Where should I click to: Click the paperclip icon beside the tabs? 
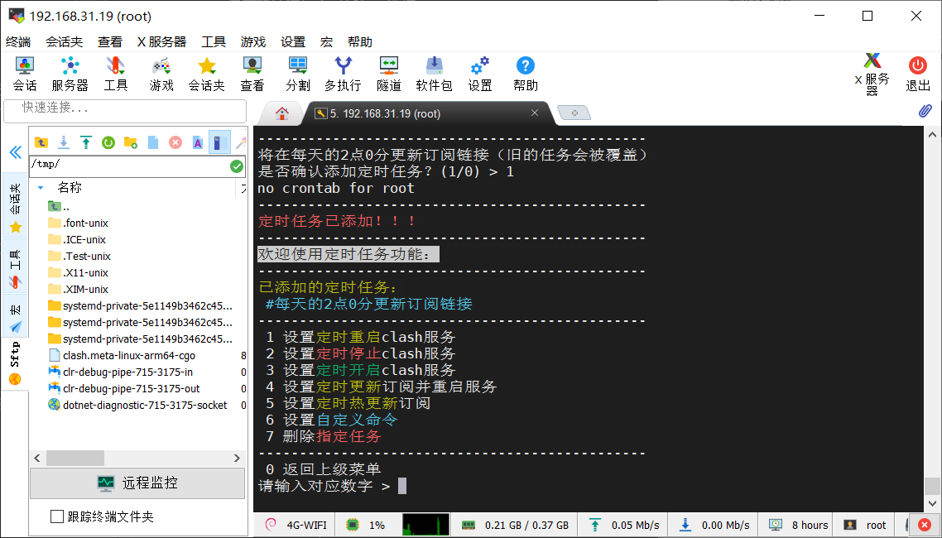point(925,110)
